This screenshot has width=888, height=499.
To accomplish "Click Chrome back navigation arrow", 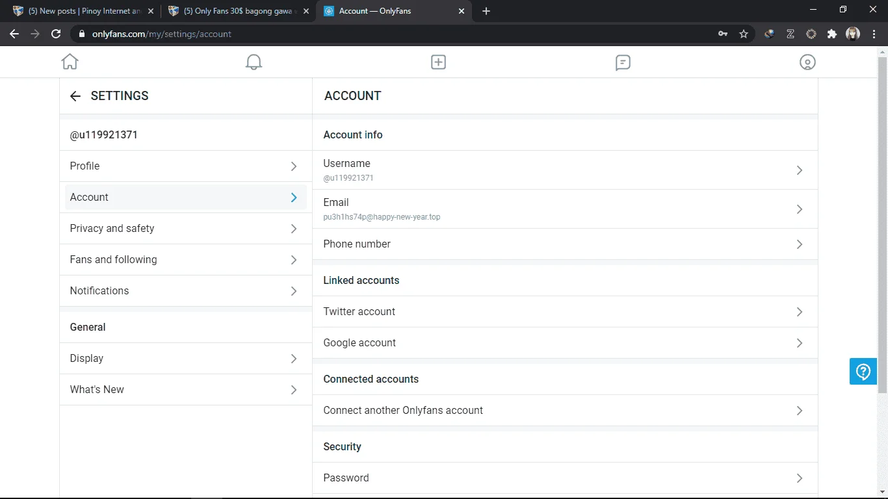I will point(14,34).
